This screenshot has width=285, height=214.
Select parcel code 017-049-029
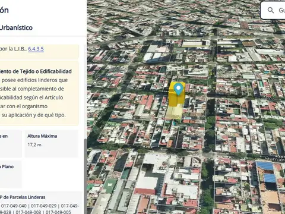44,206
